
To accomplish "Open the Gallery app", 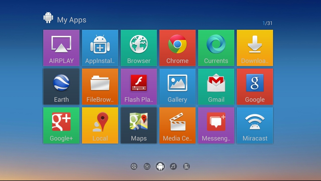I will click(177, 87).
